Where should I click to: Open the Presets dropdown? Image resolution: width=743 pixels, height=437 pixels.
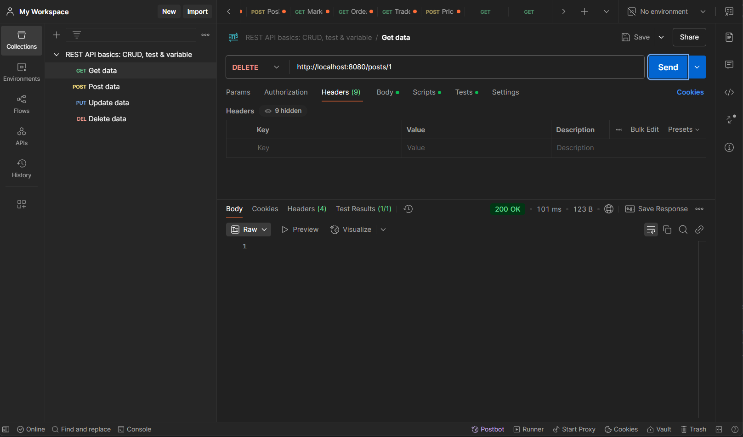click(x=684, y=129)
